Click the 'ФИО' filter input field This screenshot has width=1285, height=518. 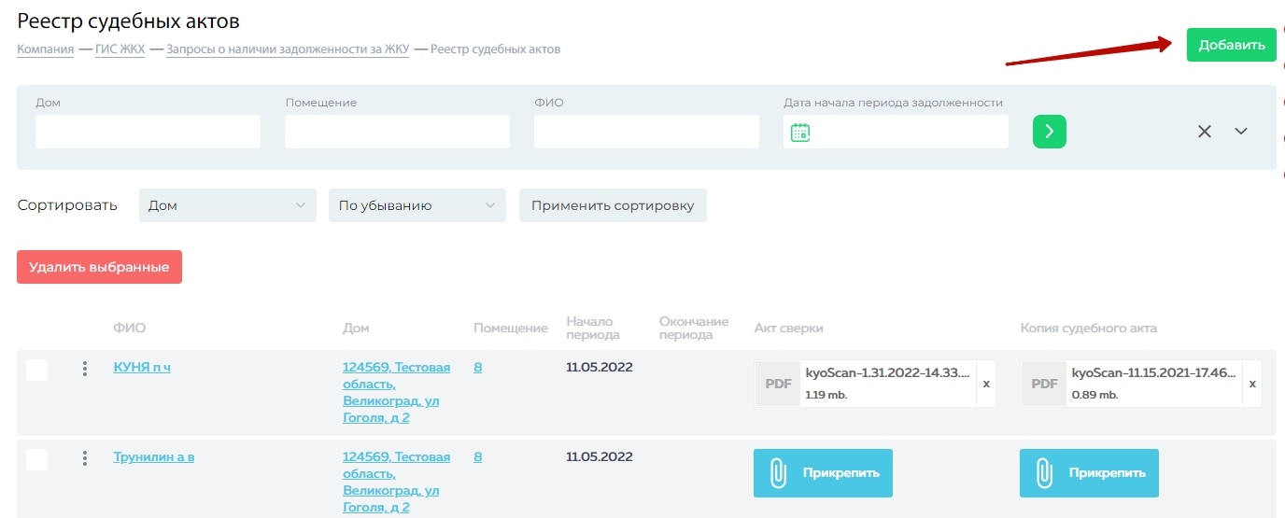(646, 132)
